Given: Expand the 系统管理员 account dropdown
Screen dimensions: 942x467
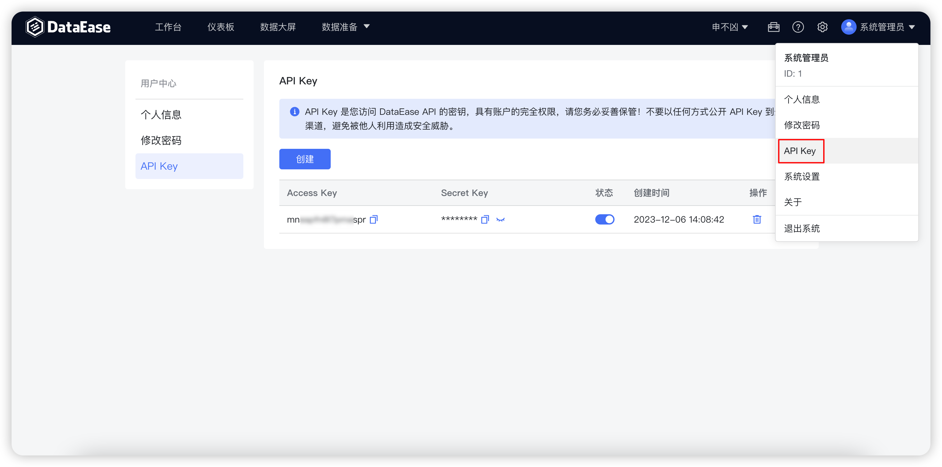Looking at the screenshot, I should tap(879, 27).
